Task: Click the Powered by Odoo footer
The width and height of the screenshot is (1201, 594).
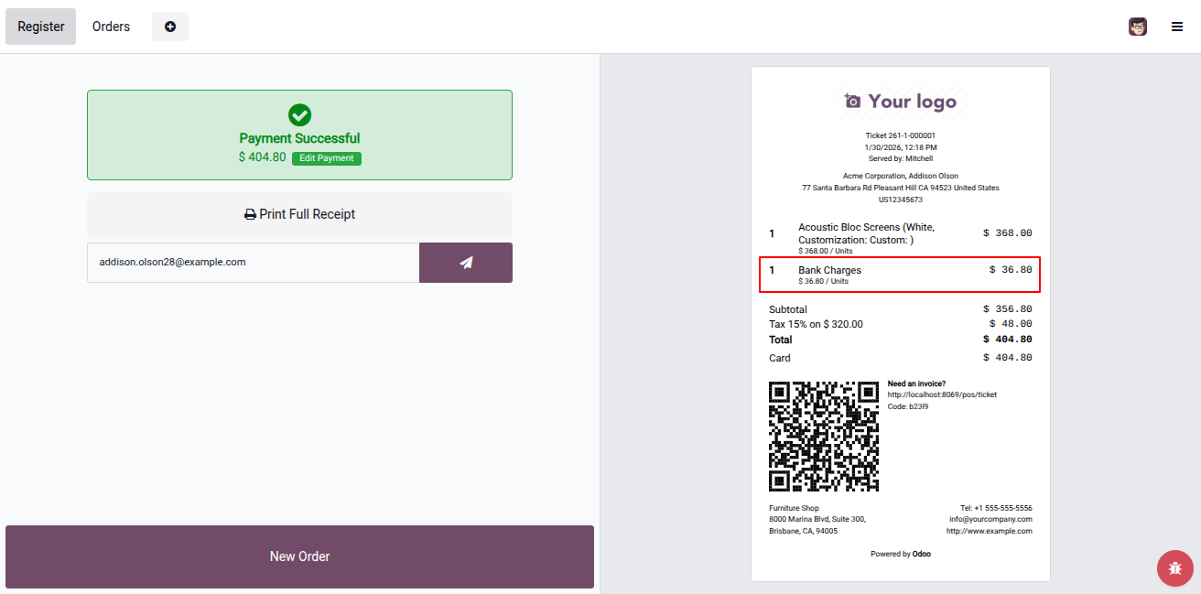Action: click(901, 554)
